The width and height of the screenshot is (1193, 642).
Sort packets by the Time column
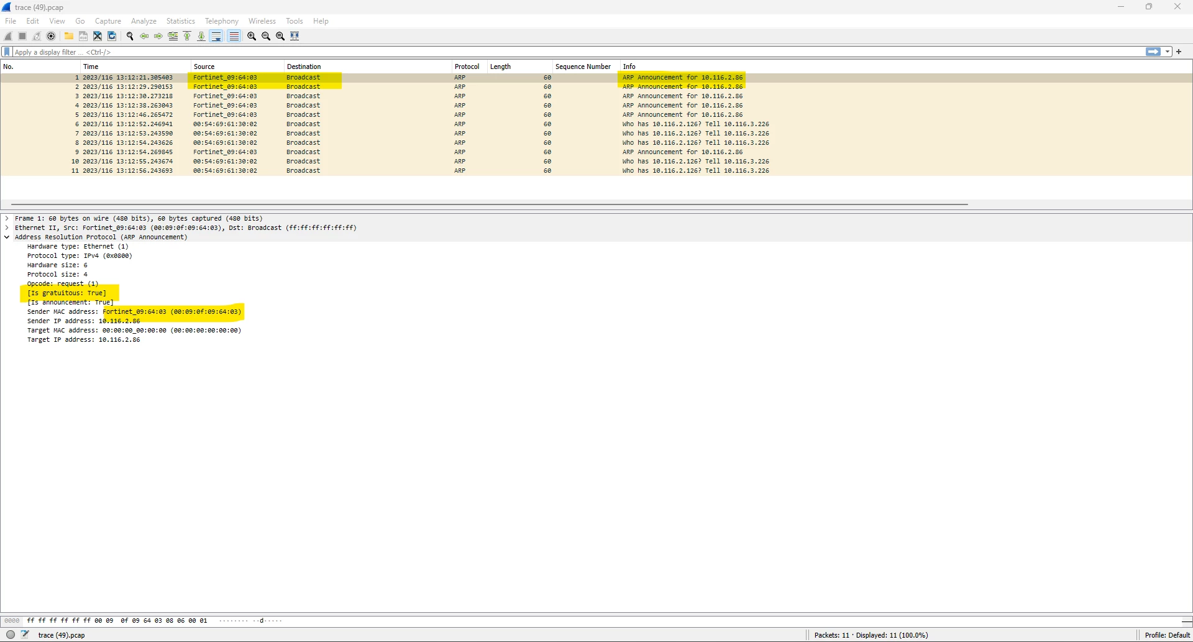[x=135, y=66]
